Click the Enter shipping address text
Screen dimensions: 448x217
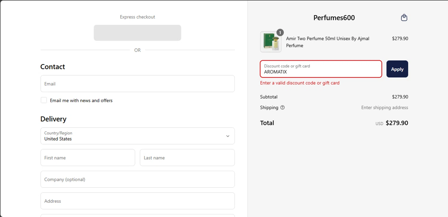click(x=385, y=107)
